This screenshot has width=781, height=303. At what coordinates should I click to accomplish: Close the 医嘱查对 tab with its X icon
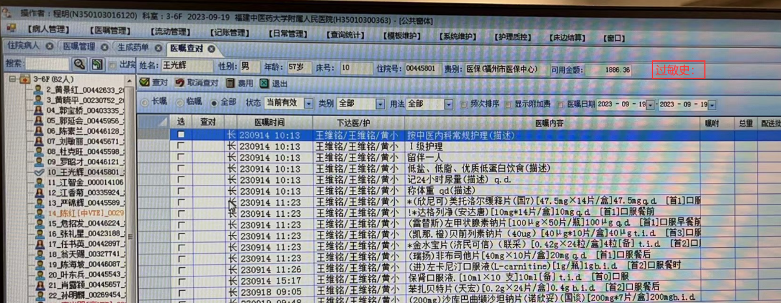tap(211, 49)
